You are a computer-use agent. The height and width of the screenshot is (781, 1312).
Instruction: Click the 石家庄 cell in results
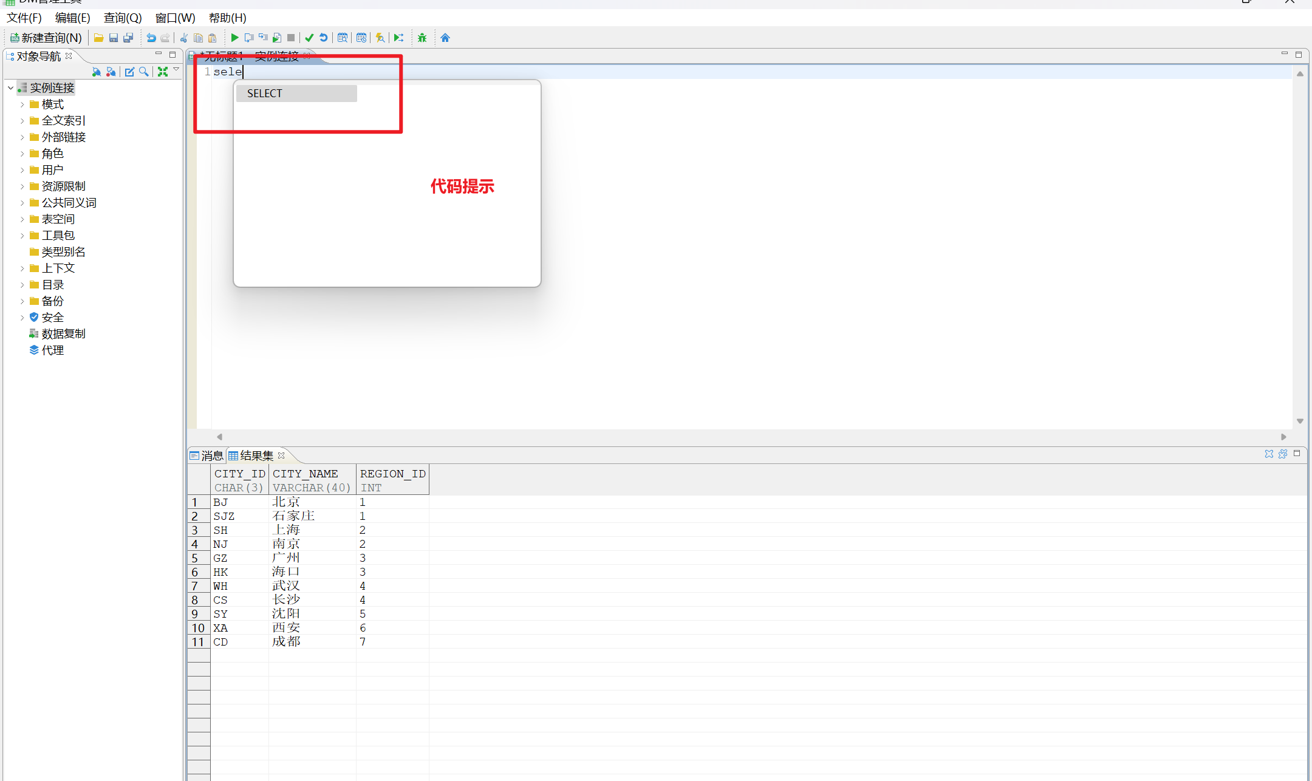pyautogui.click(x=312, y=516)
